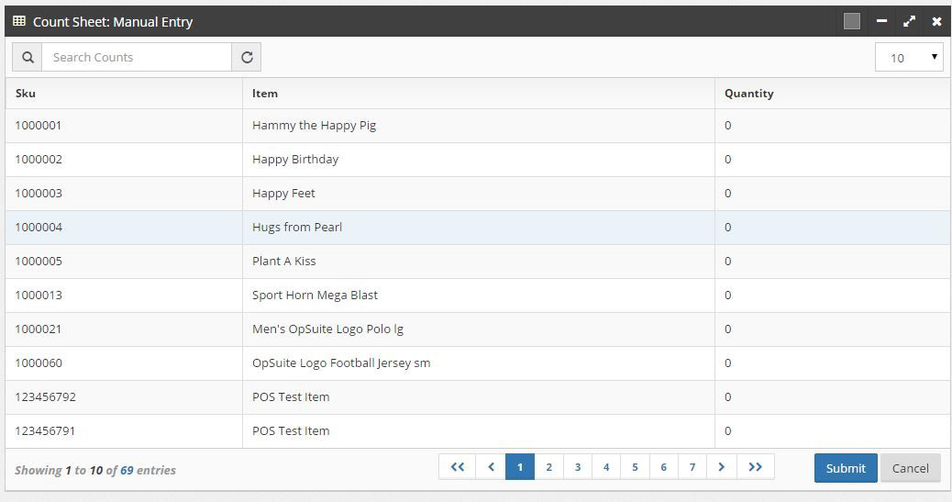Sort by the Sku column header

click(26, 93)
